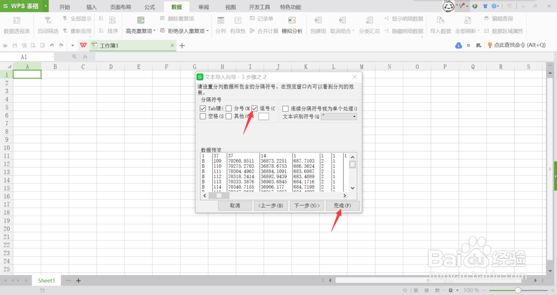The height and width of the screenshot is (295, 557).
Task: Click 创建组 create group
Action: (318, 25)
